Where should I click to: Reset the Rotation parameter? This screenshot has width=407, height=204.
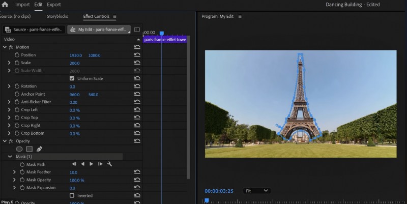pyautogui.click(x=137, y=86)
